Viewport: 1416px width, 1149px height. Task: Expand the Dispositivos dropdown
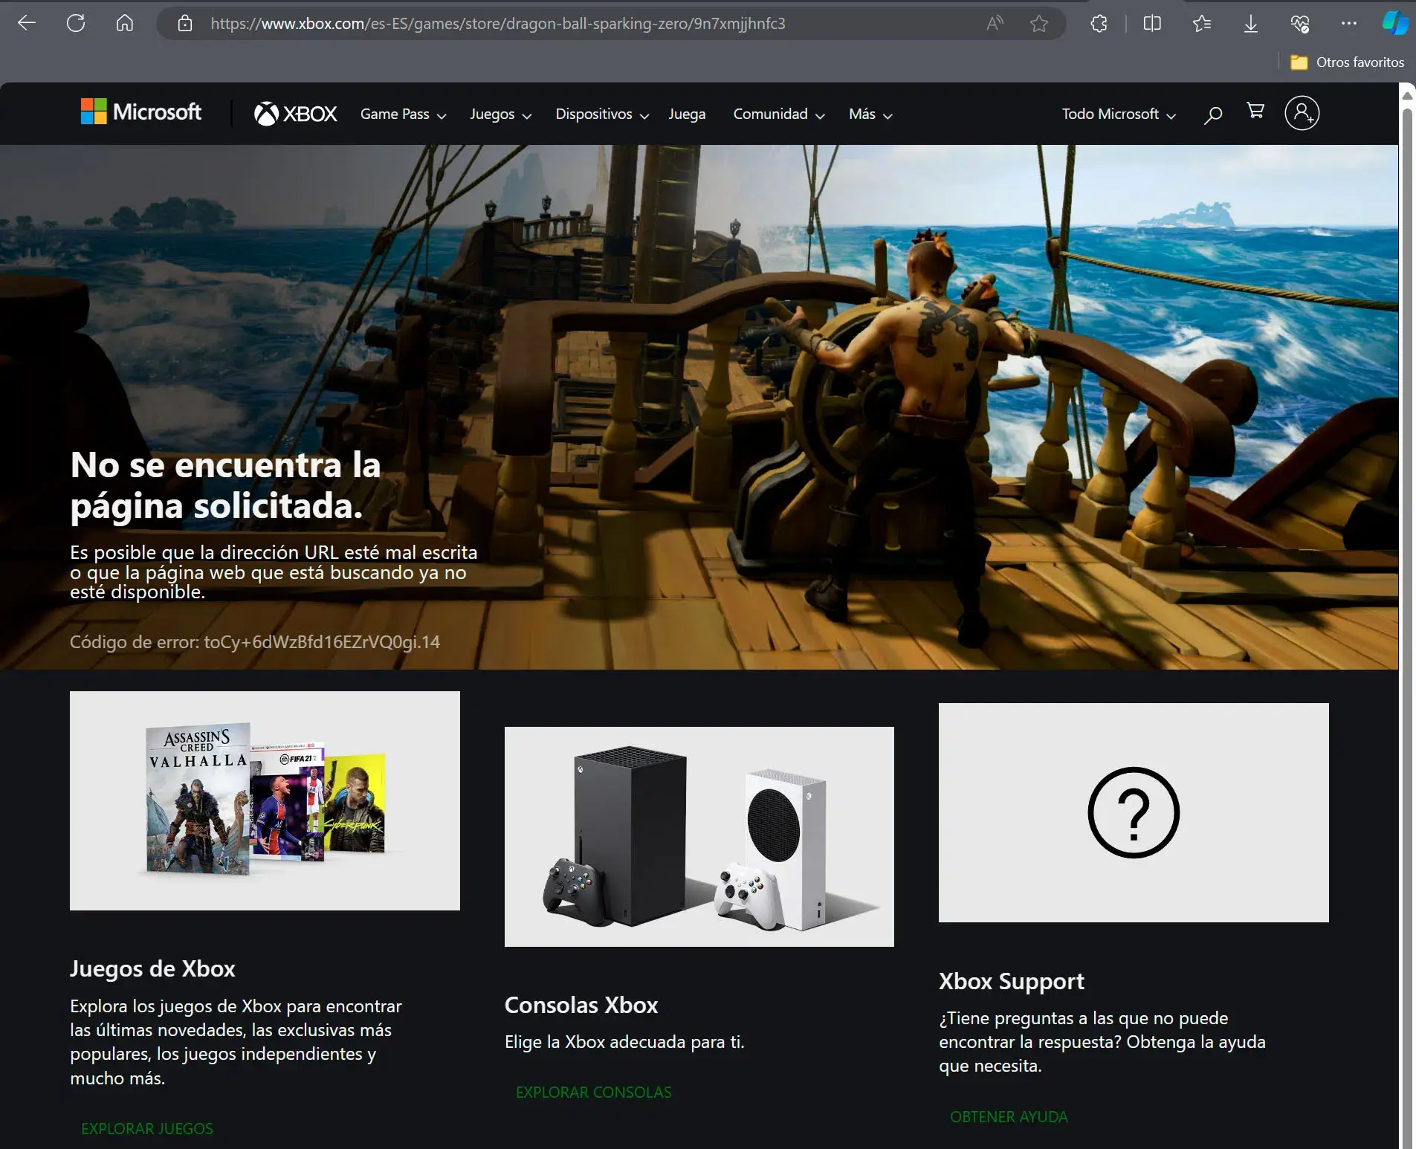tap(602, 114)
